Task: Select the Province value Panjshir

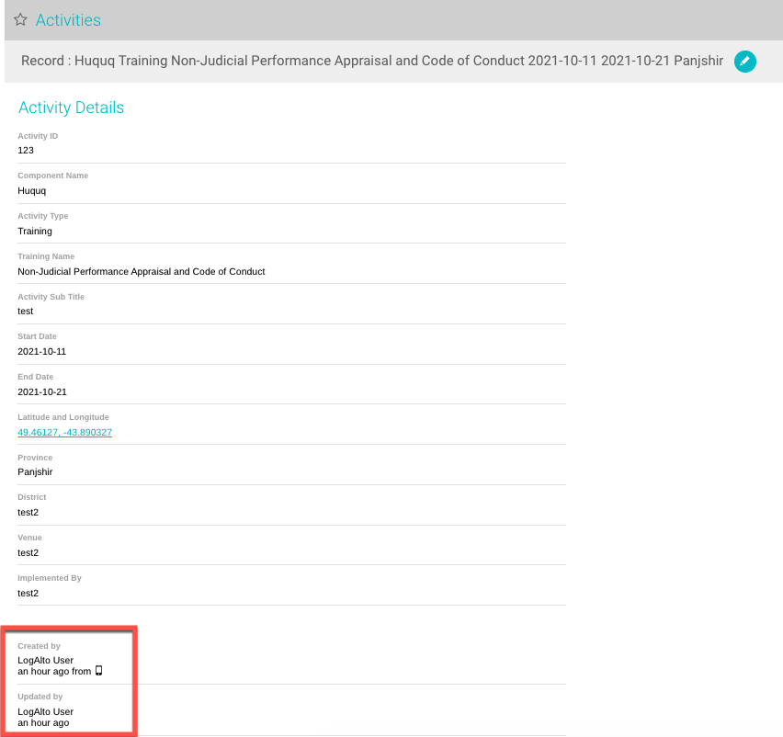Action: click(35, 471)
